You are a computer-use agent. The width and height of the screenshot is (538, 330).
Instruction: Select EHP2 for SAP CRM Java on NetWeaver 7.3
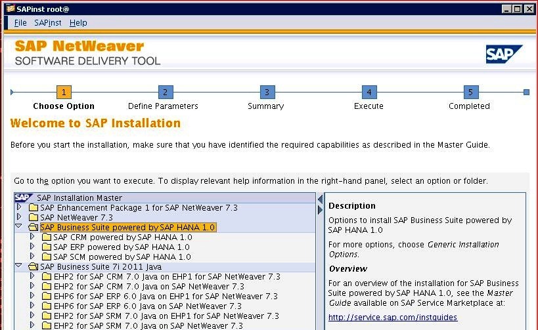coord(149,286)
